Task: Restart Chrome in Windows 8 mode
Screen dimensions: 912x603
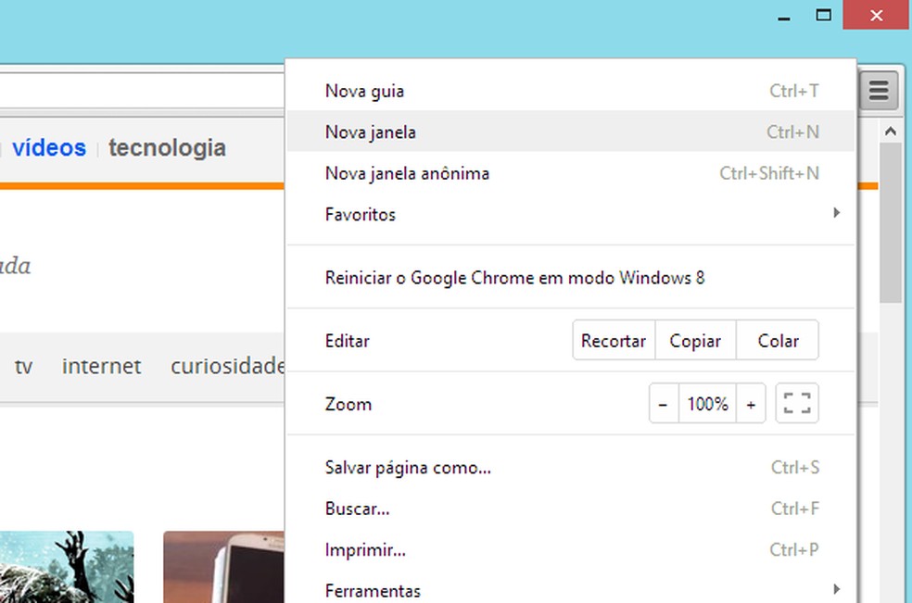Action: click(x=514, y=277)
